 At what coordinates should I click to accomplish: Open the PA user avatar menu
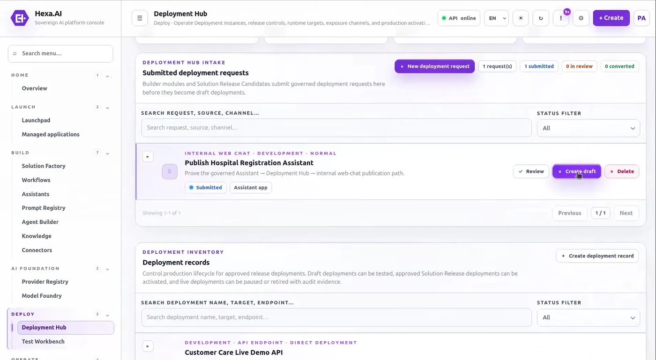click(x=641, y=18)
